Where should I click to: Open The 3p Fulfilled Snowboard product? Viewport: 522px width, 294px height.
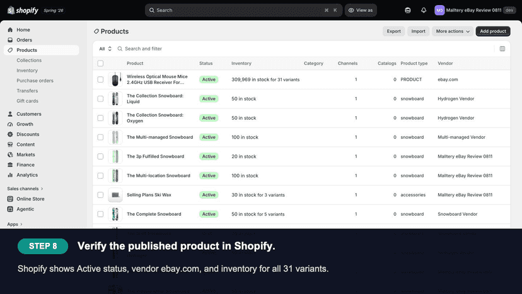point(155,156)
